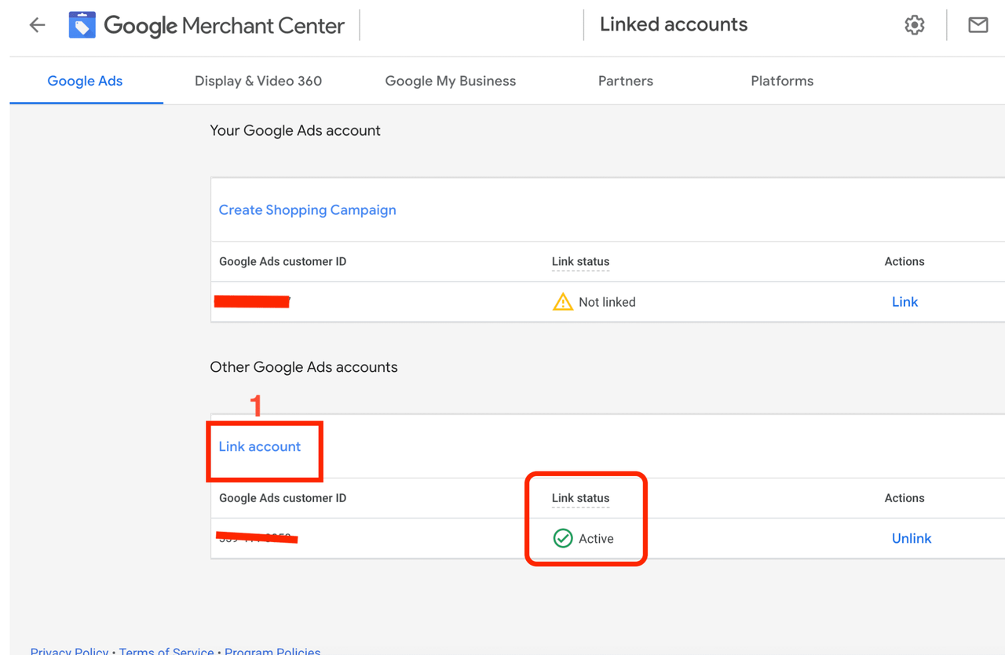Open the Platforms tab
1005x655 pixels.
(781, 80)
